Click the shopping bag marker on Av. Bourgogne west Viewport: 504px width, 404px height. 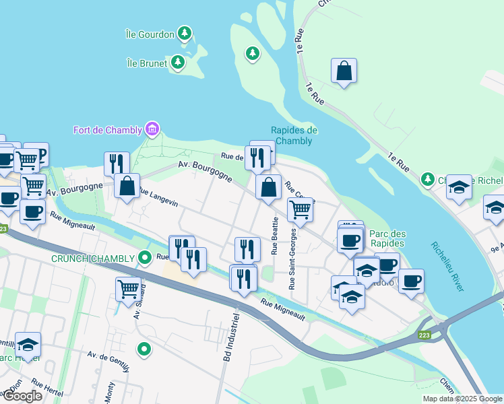[x=127, y=189]
